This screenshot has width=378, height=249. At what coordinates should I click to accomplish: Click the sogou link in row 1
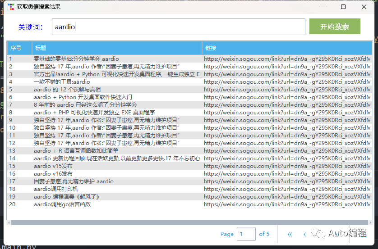[x=287, y=59]
